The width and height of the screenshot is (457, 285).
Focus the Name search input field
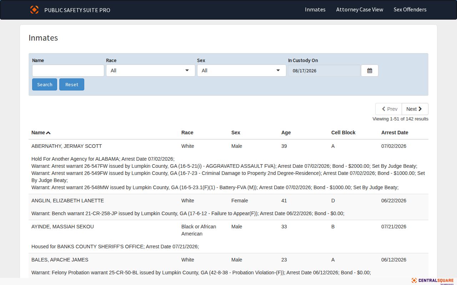click(x=68, y=71)
